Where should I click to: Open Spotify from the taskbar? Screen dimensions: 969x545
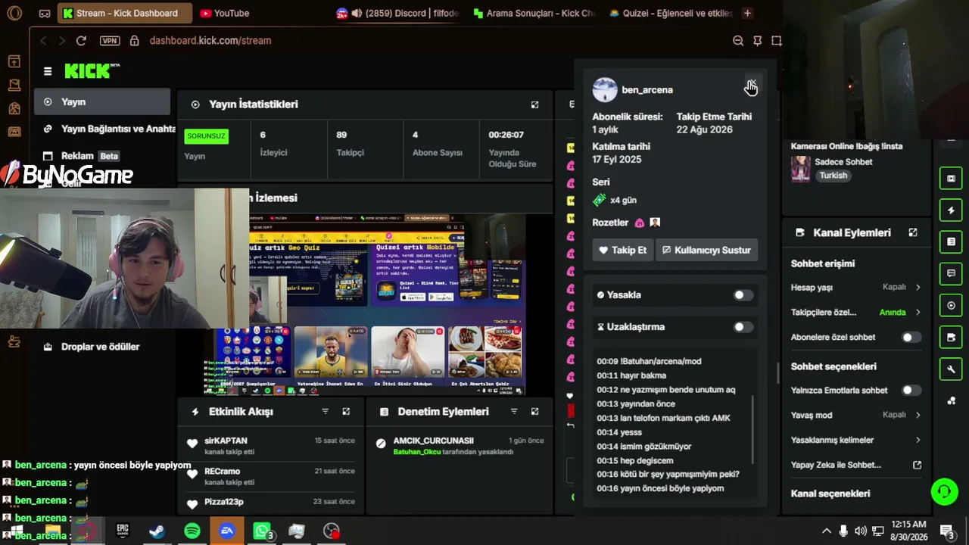pos(192,531)
